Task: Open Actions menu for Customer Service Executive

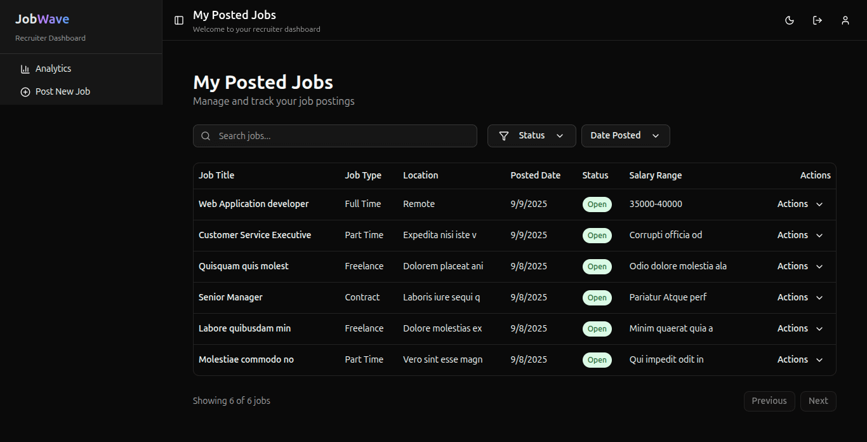Action: (x=800, y=235)
